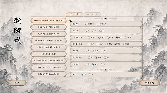Pick the 《天灵根圣女爱上废灵根的我》 preset

coord(49,34)
